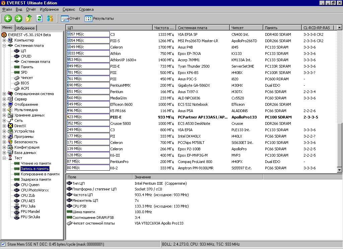Click the Refresh icon in the toolbar
The image size is (343, 249).
(39, 18)
